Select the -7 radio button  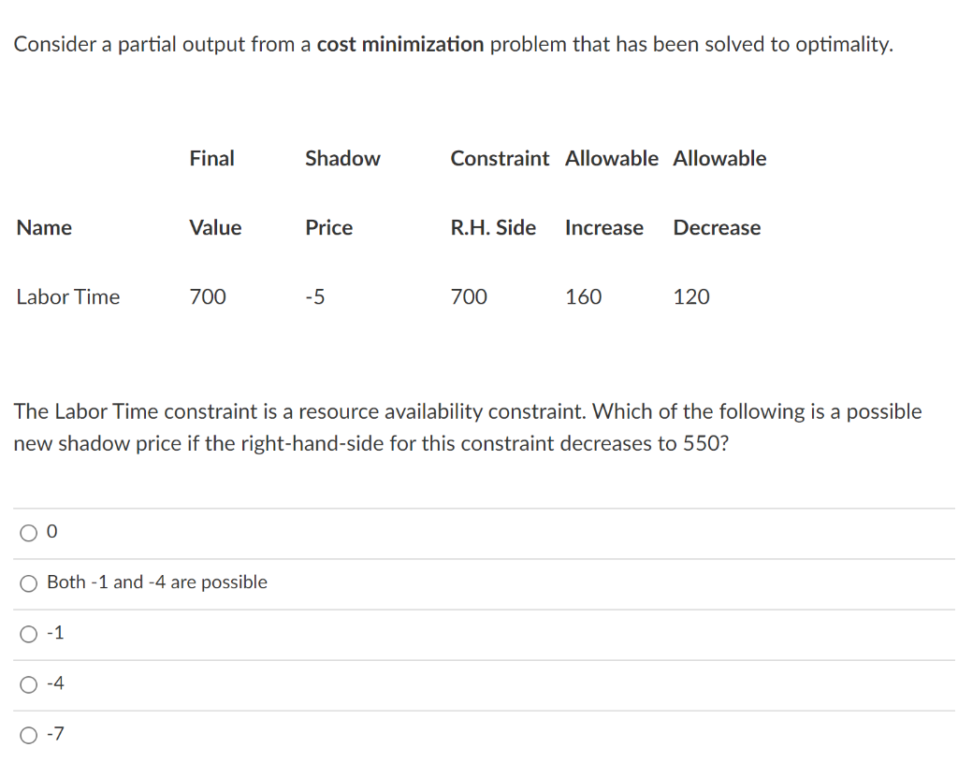click(29, 734)
